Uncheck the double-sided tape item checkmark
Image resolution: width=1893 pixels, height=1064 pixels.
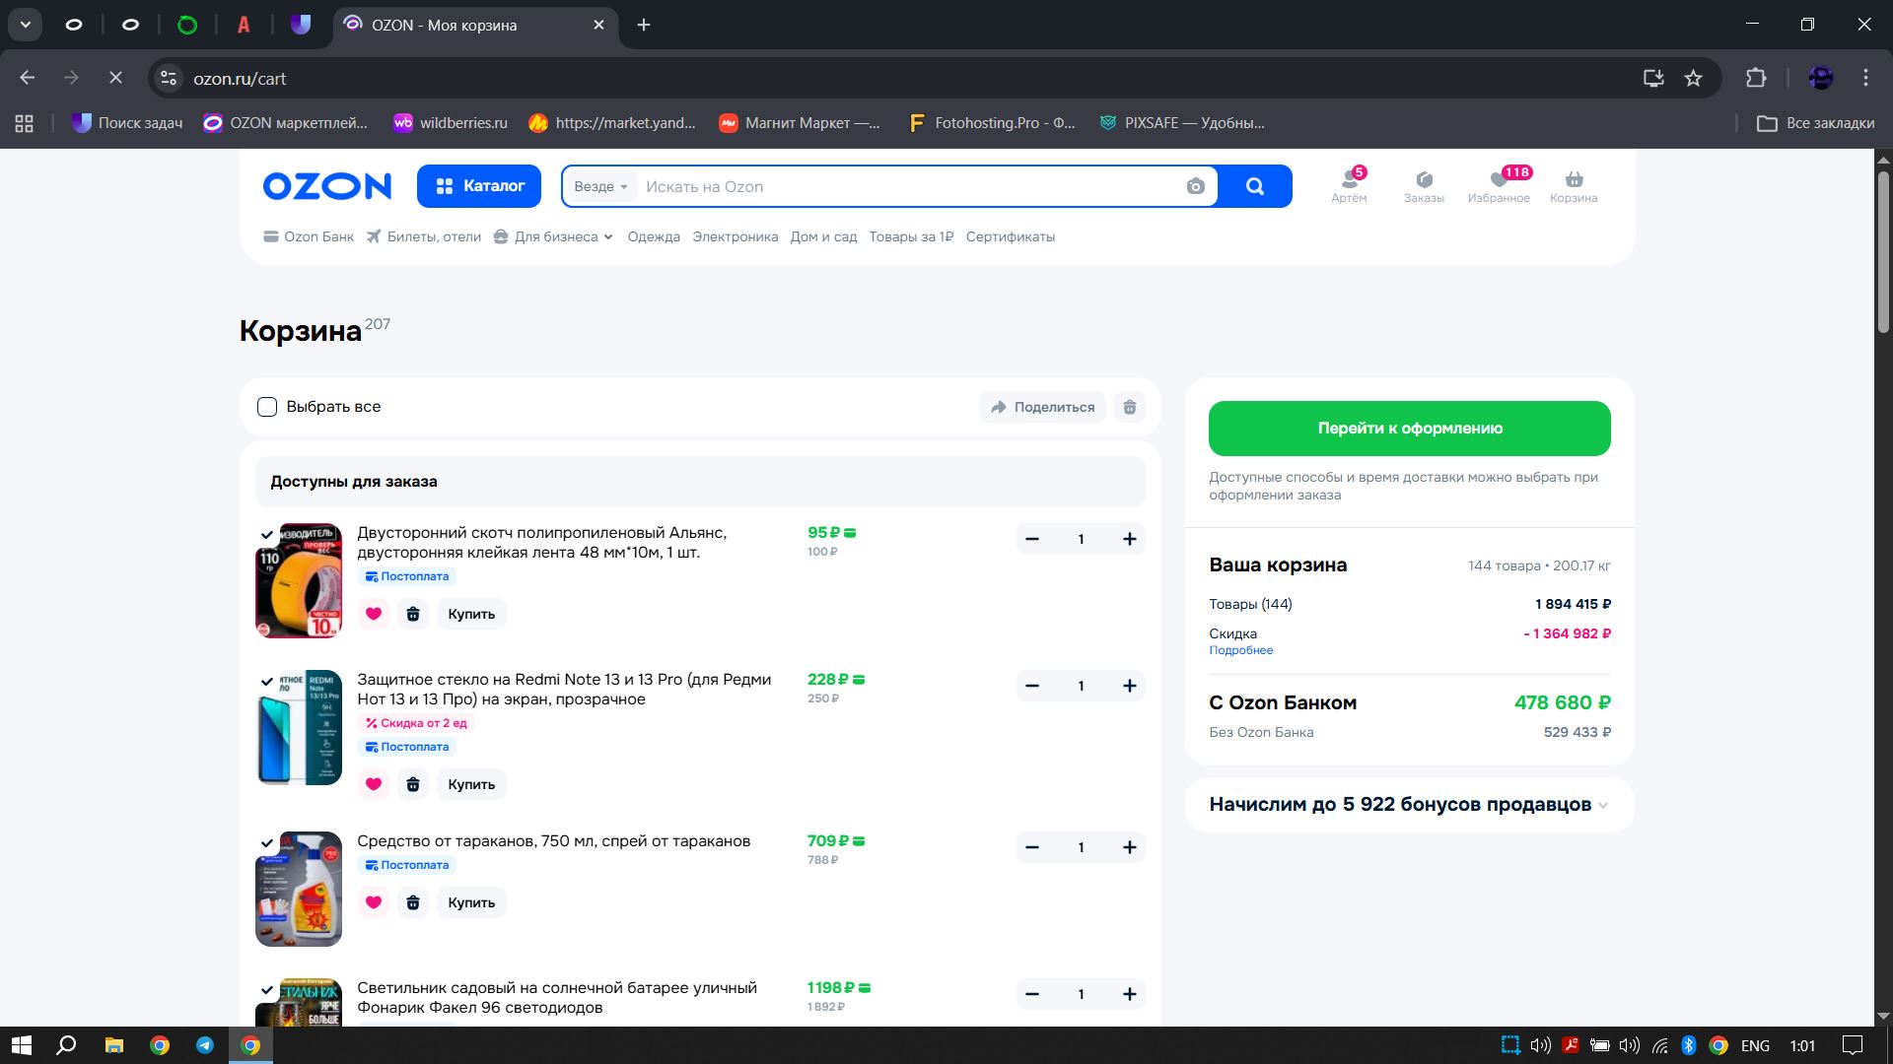coord(266,535)
